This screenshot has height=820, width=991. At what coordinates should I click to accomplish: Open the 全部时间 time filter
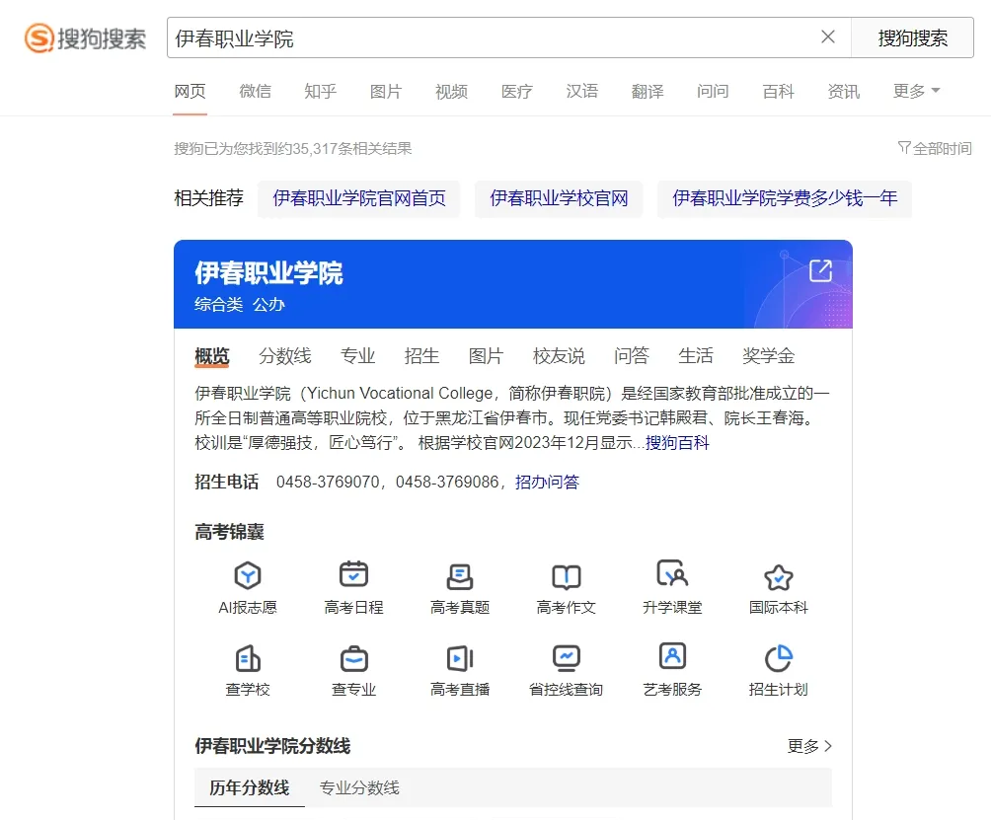pyautogui.click(x=935, y=148)
